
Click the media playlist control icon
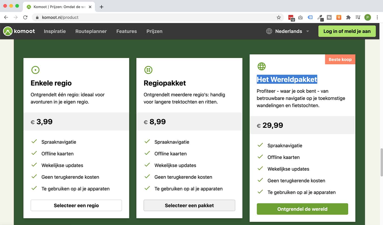[x=358, y=17]
